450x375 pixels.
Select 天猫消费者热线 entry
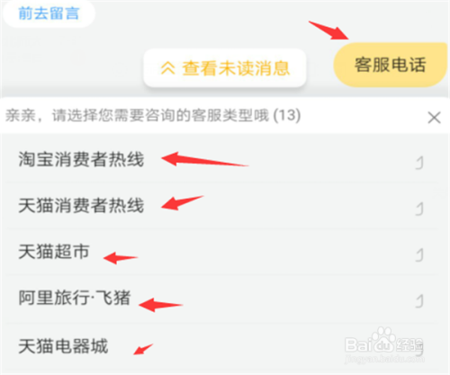(222, 206)
